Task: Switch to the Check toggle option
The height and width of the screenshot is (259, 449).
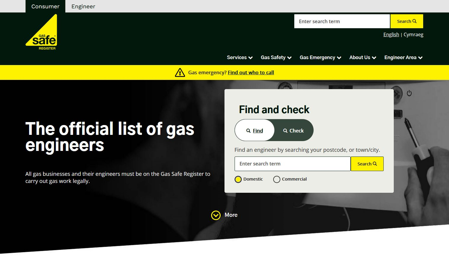Action: pos(293,130)
